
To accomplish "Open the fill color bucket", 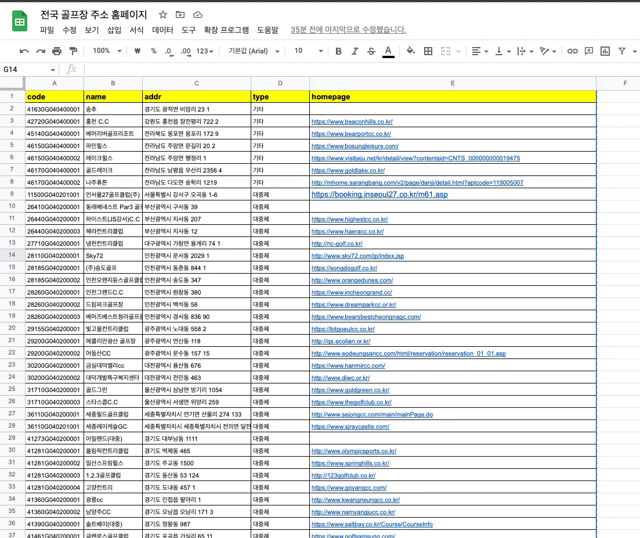I will (x=411, y=51).
